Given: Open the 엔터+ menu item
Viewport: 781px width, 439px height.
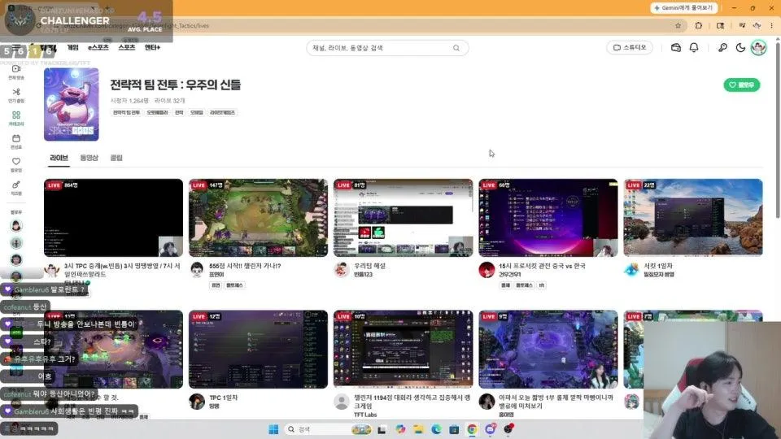Looking at the screenshot, I should point(152,47).
